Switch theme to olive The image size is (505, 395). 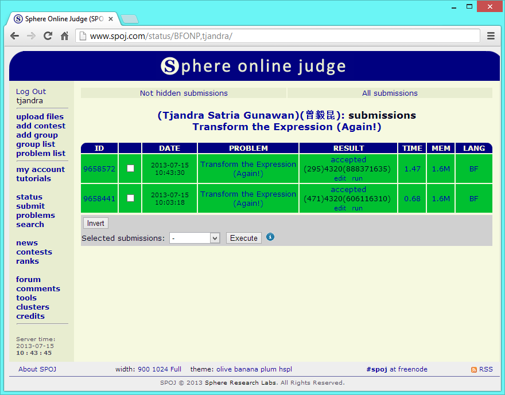224,369
